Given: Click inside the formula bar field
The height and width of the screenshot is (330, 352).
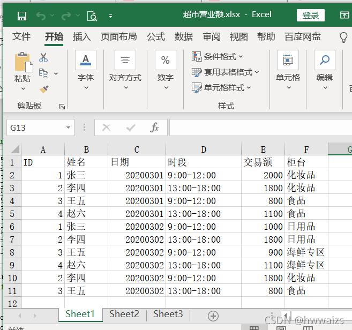Looking at the screenshot, I should [260, 127].
